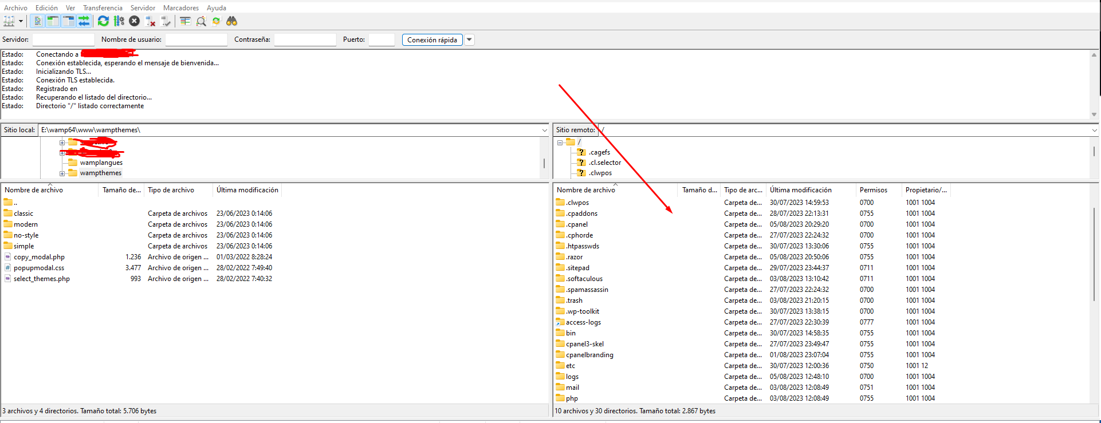The image size is (1101, 423).
Task: Toggle the local directory tree view
Action: pyautogui.click(x=53, y=21)
